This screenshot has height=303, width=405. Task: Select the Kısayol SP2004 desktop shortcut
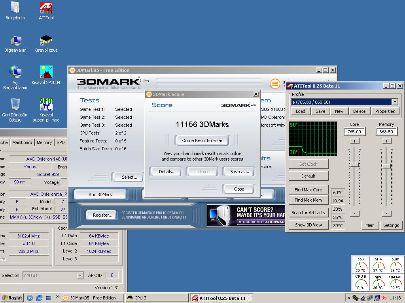coord(46,75)
